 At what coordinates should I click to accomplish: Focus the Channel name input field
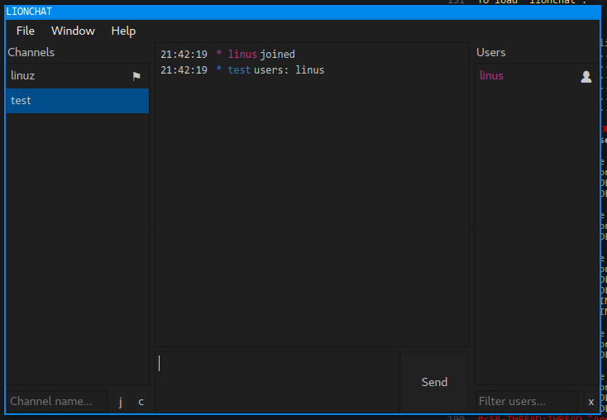[x=57, y=402]
